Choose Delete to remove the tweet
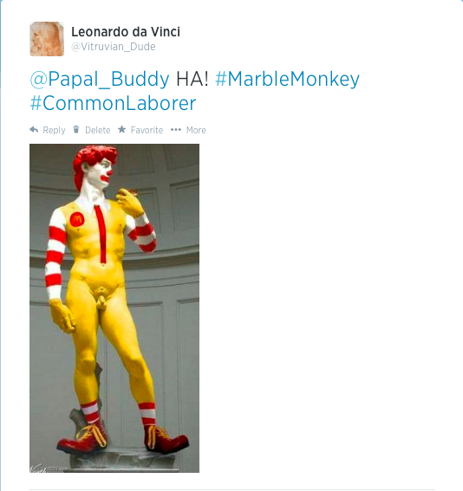463x491 pixels. coord(97,130)
